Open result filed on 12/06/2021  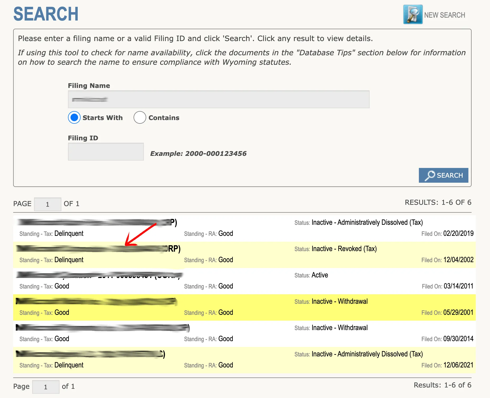244,360
